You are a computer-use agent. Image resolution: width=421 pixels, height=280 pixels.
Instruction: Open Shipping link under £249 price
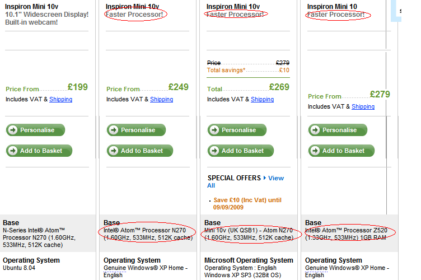161,99
